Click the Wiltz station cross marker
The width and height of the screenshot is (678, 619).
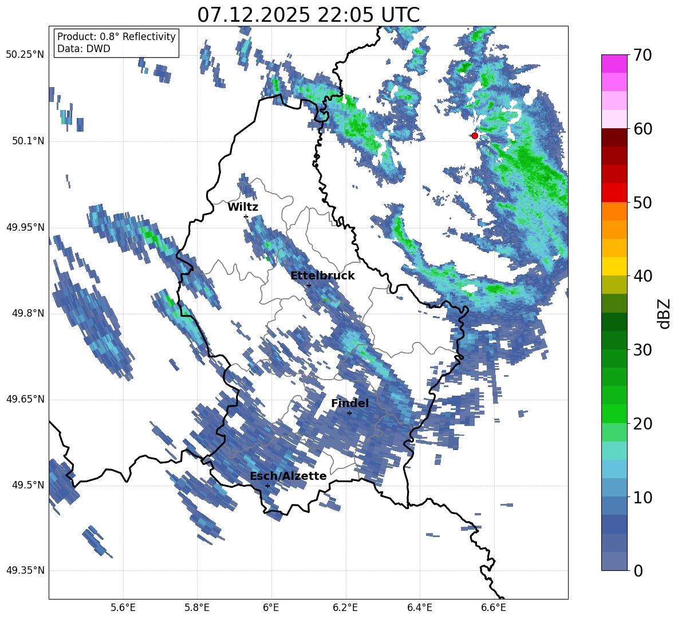tap(246, 216)
